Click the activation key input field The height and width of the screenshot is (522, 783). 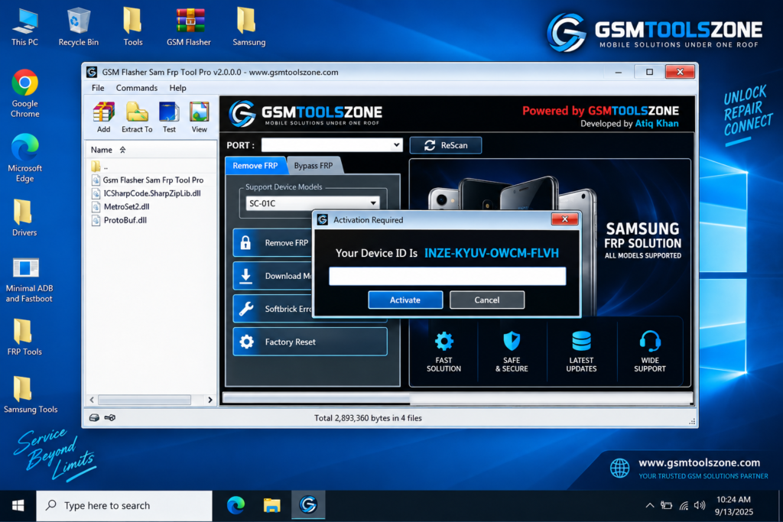pyautogui.click(x=447, y=276)
